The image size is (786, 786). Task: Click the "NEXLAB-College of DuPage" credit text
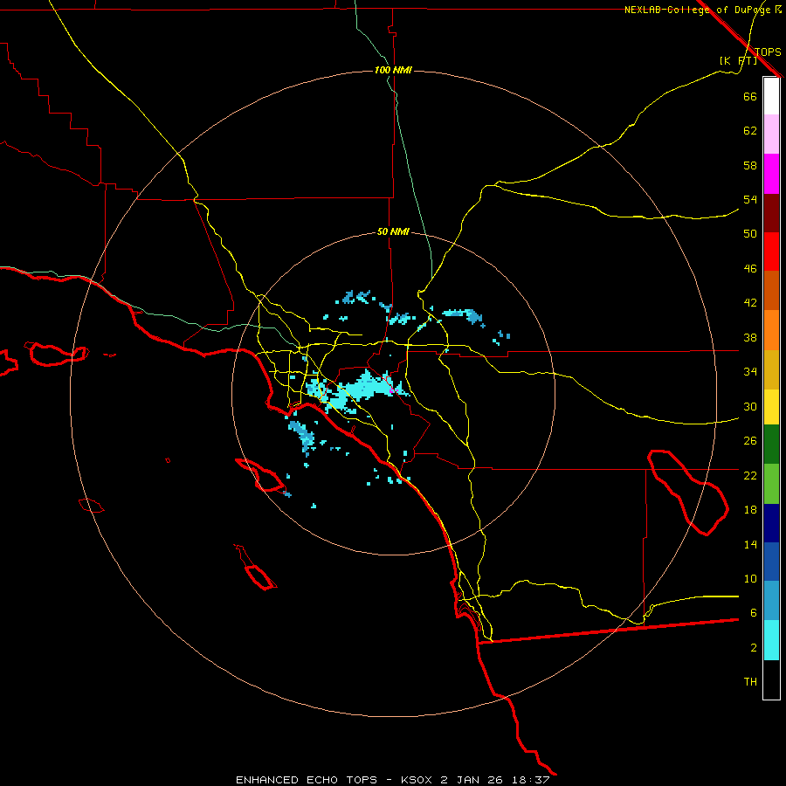click(698, 10)
